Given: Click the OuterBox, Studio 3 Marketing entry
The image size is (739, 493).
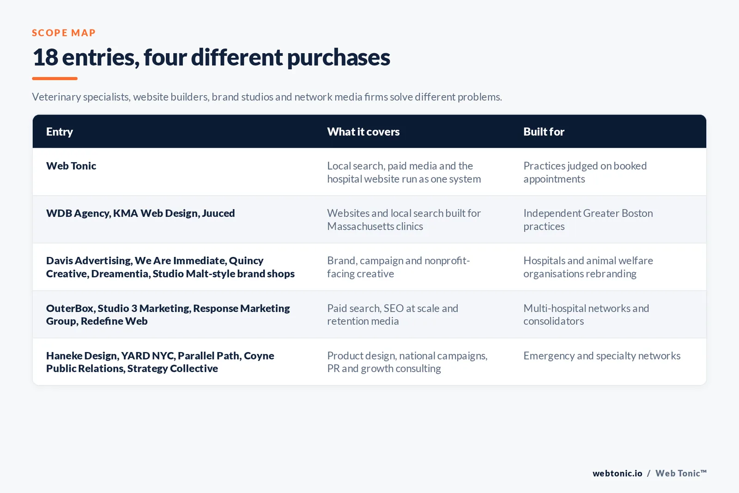Looking at the screenshot, I should 168,314.
